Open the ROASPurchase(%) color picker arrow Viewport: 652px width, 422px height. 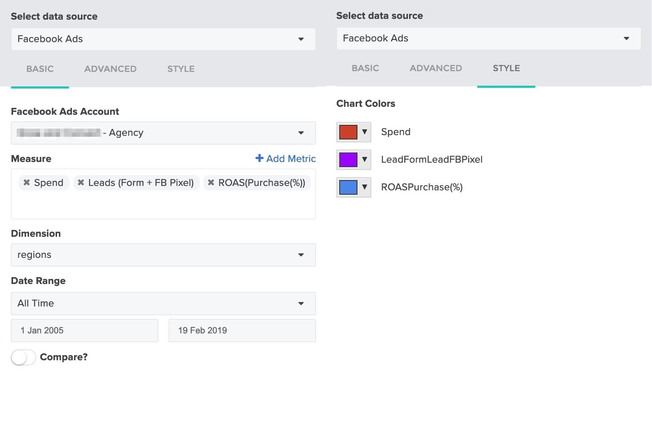point(364,187)
